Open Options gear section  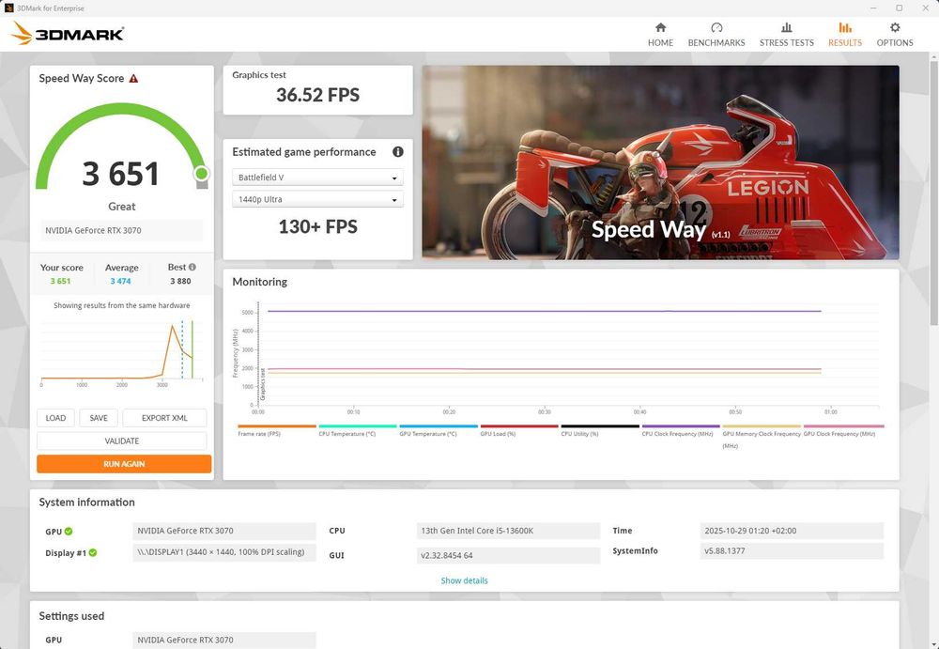click(895, 34)
